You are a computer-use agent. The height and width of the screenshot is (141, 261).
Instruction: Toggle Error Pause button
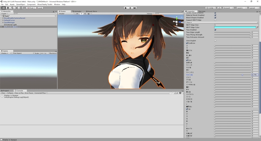click(x=29, y=93)
